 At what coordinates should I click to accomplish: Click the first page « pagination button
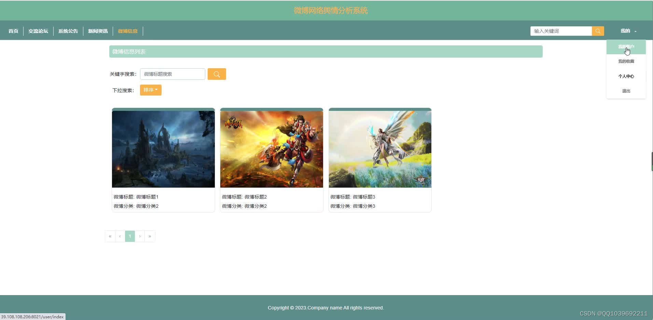click(x=110, y=236)
